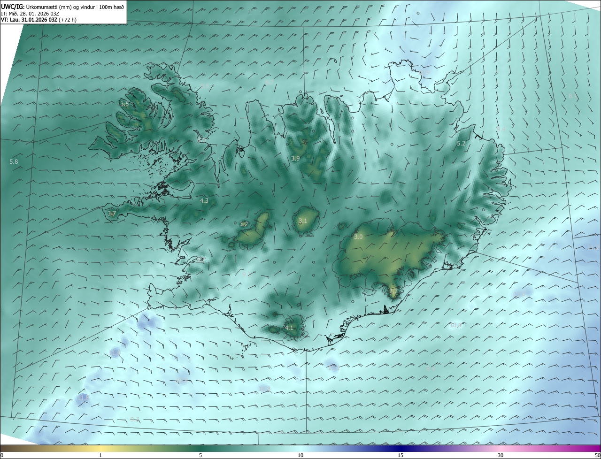Select the valid time line 'VT: Lau. 31.01.2026 03Z (+72 h)'
This screenshot has width=601, height=459.
coord(39,20)
